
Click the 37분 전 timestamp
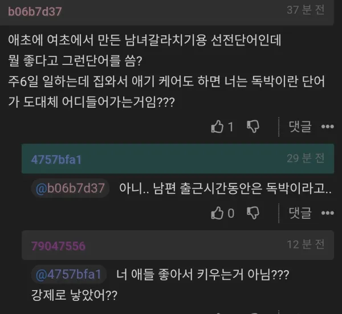[306, 10]
